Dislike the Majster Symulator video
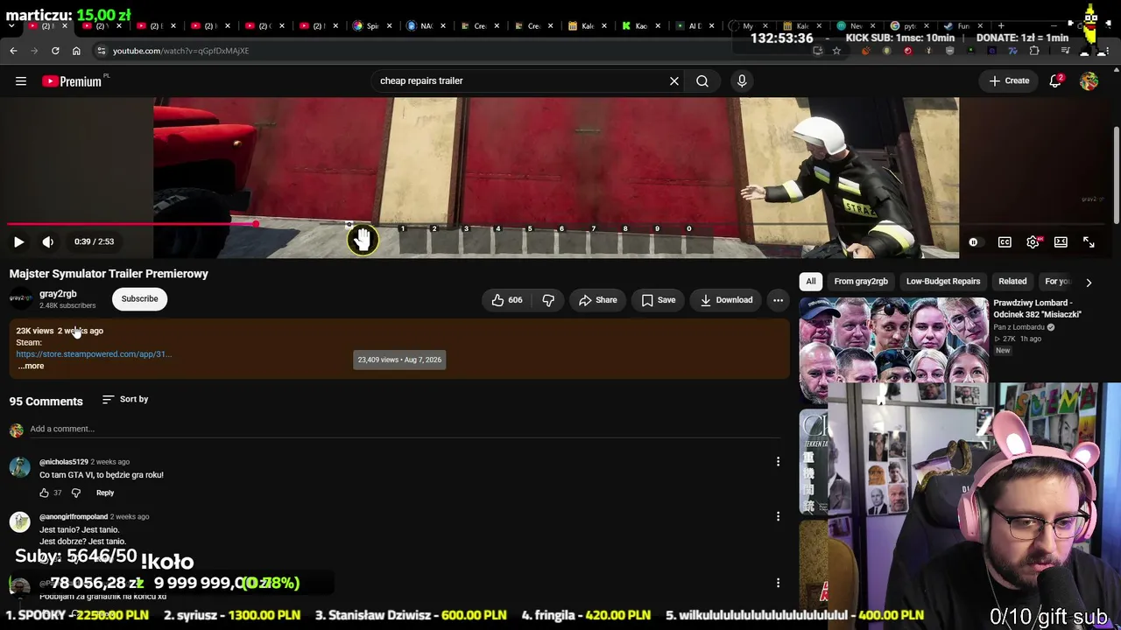Image resolution: width=1121 pixels, height=630 pixels. (548, 300)
